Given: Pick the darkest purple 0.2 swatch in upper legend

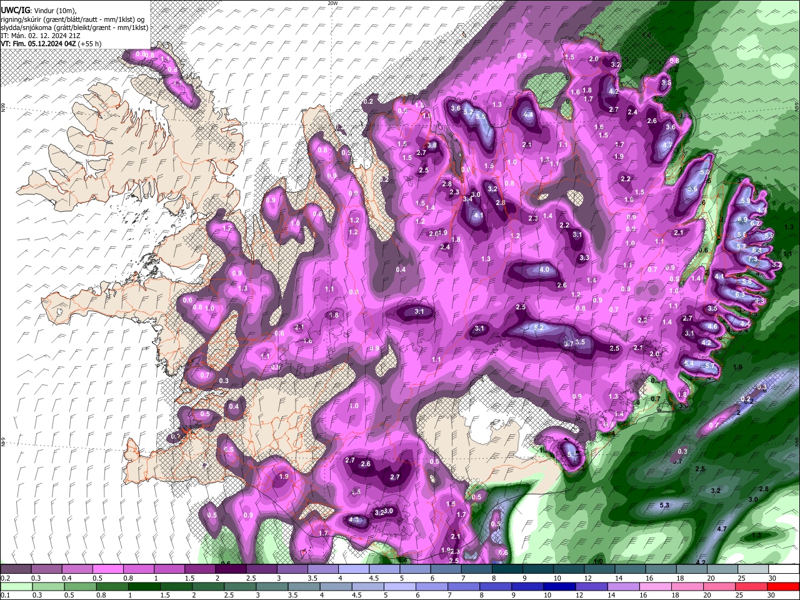Looking at the screenshot, I should coord(16,569).
